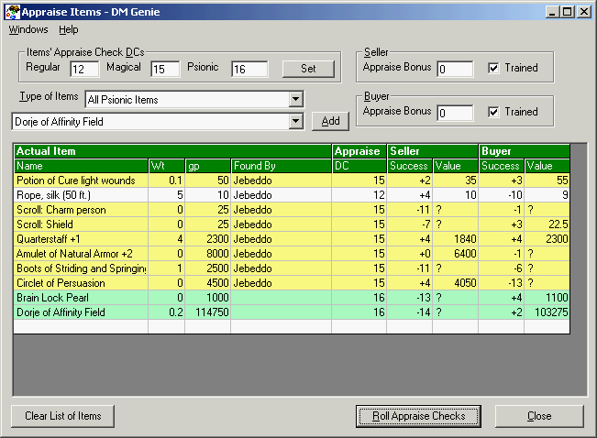Expand the Type of Items dropdown
The height and width of the screenshot is (438, 597).
(x=295, y=99)
